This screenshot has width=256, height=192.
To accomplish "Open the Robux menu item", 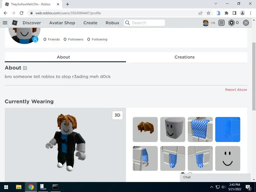I will 112,23.
